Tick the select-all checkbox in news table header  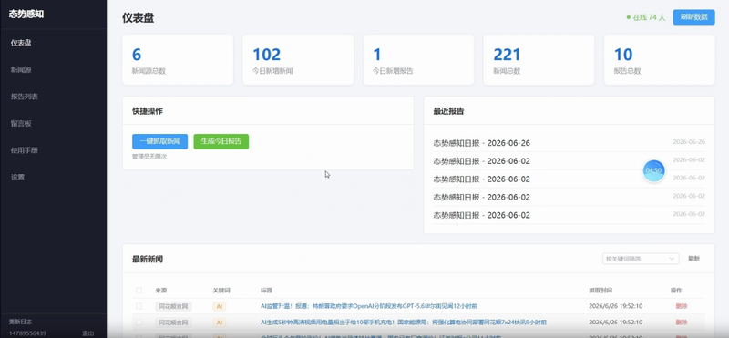pos(139,290)
